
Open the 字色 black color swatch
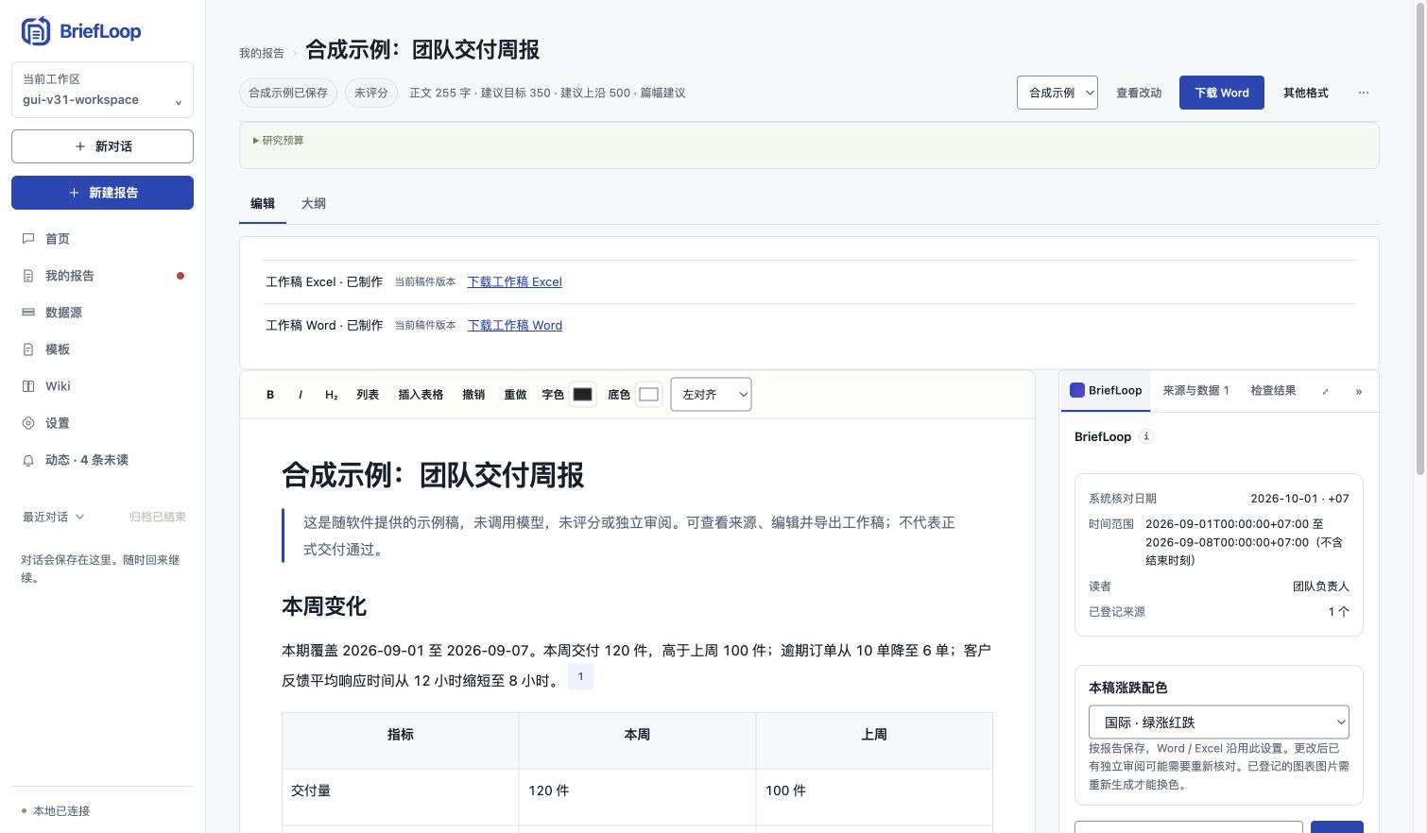(x=583, y=395)
